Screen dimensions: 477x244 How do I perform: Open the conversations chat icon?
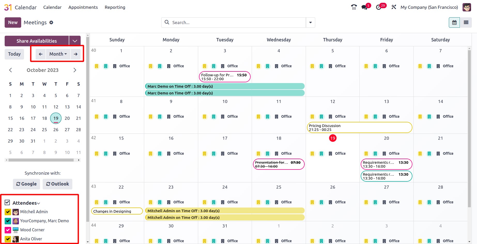[365, 7]
